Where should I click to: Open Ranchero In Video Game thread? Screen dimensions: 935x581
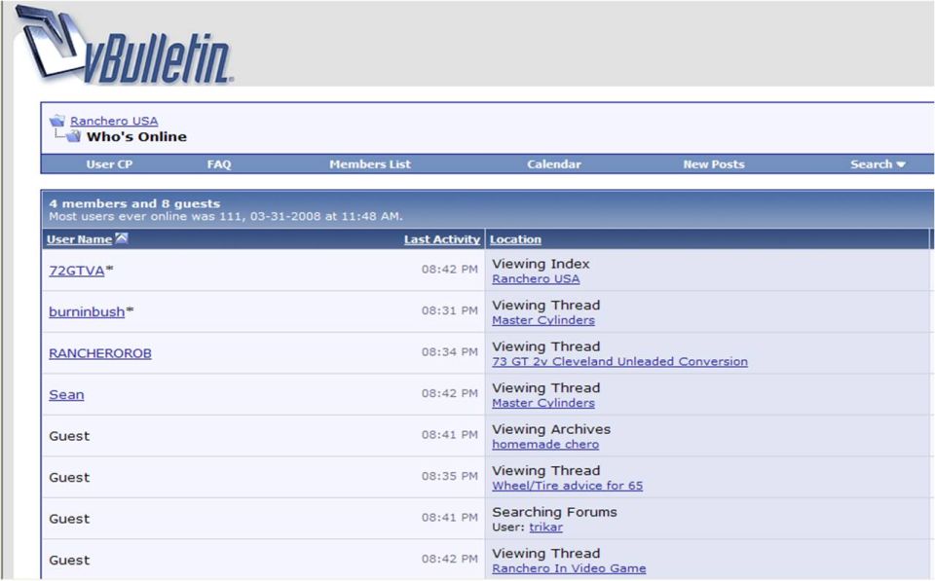click(x=569, y=568)
